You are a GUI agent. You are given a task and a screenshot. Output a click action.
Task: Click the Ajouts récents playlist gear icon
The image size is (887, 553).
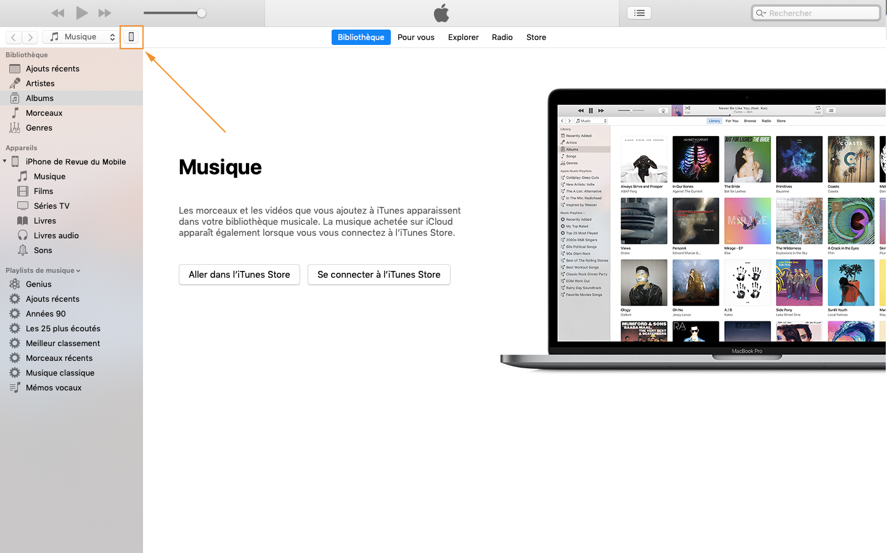tap(15, 299)
